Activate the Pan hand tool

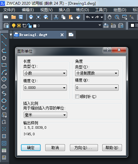pyautogui.click(x=109, y=17)
